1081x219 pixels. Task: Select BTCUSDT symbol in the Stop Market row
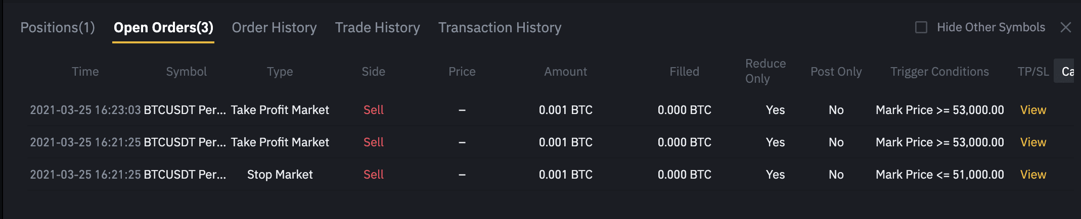tap(185, 175)
